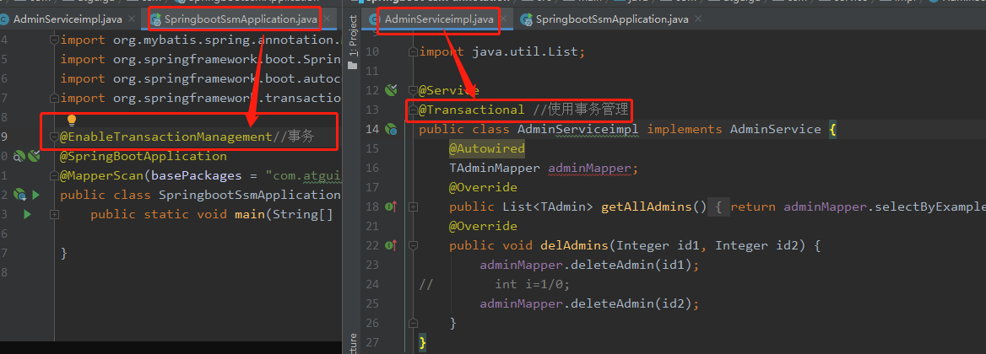Switch to AdminServiceimpl.java tab in left pane
Viewport: 986px width, 354px height.
(x=68, y=19)
